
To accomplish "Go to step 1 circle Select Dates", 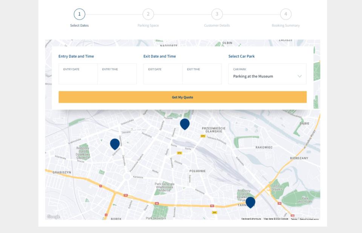I will pos(79,14).
